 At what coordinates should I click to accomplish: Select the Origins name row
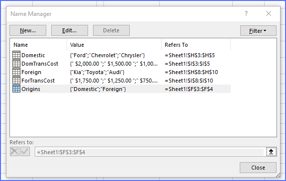(x=121, y=89)
